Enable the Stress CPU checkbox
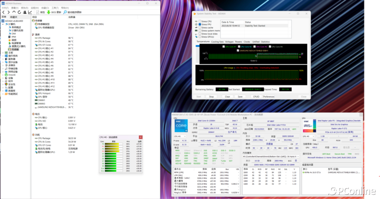This screenshot has height=199, width=380. [200, 21]
